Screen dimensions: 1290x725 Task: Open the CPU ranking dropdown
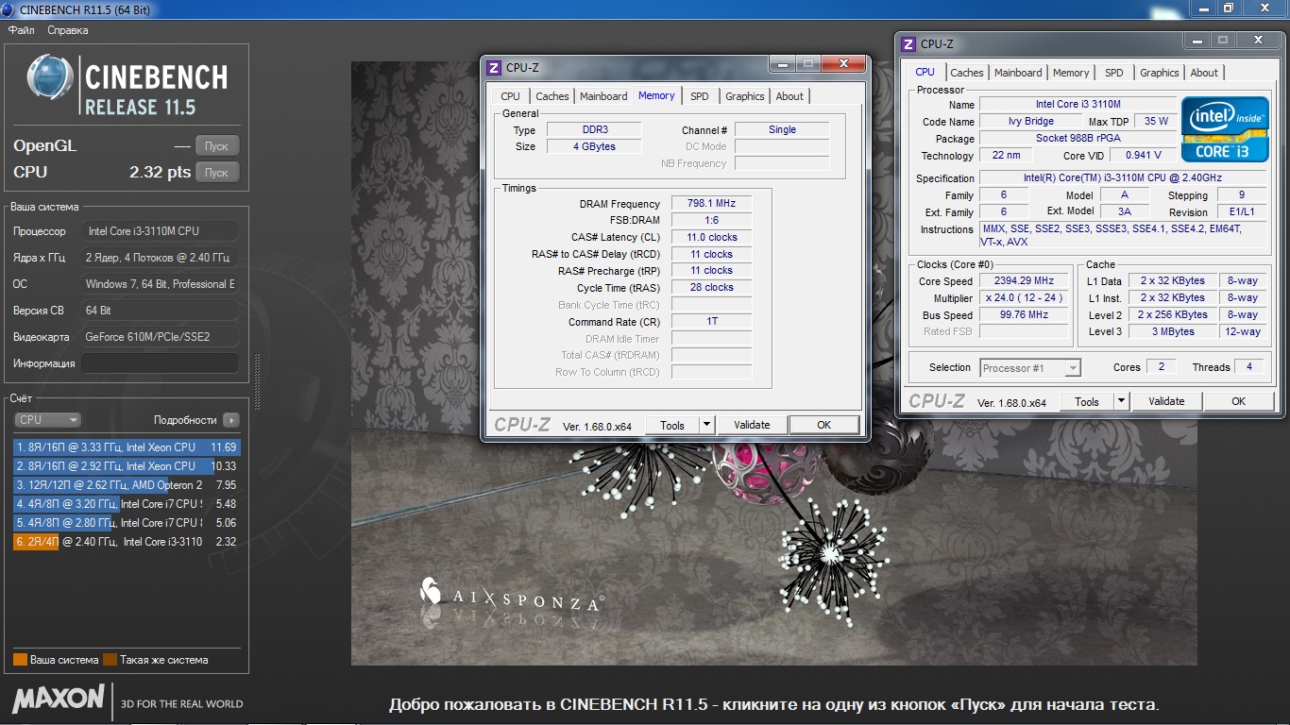pos(47,420)
